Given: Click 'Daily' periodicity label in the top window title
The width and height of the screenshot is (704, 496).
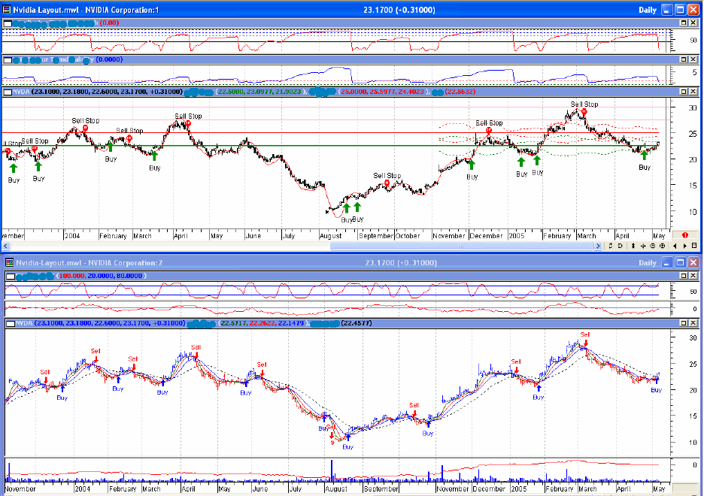Looking at the screenshot, I should tap(647, 10).
